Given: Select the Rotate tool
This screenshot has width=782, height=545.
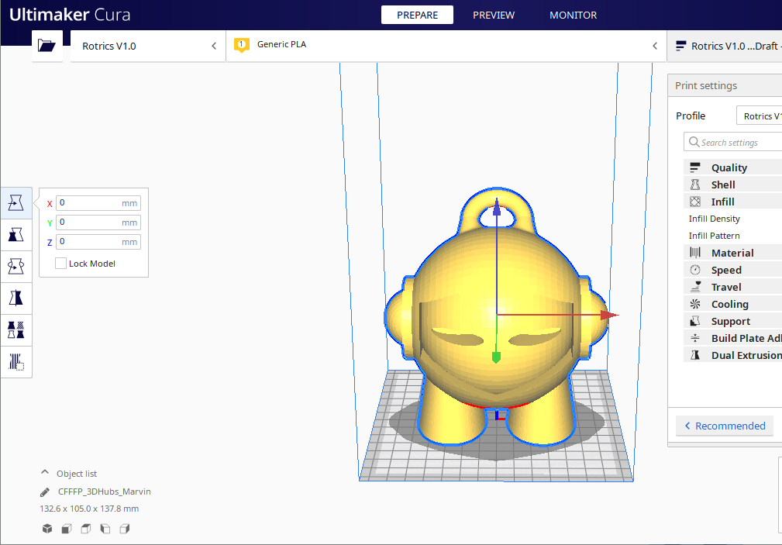Looking at the screenshot, I should [x=16, y=267].
